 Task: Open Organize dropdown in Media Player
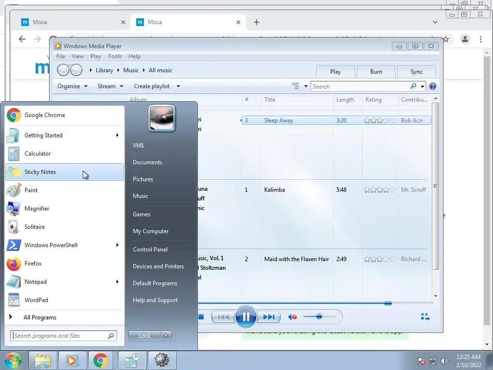tap(72, 86)
